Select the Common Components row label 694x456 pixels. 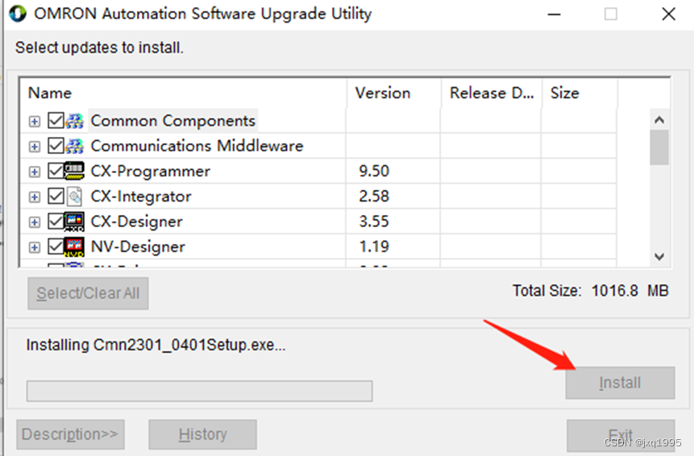coord(173,121)
